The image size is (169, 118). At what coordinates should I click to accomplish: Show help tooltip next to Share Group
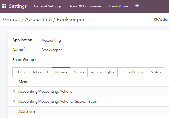[36, 59]
